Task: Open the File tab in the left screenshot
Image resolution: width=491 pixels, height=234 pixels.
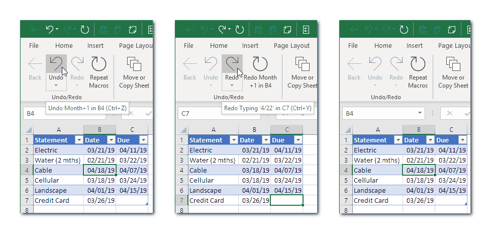Action: [x=34, y=45]
